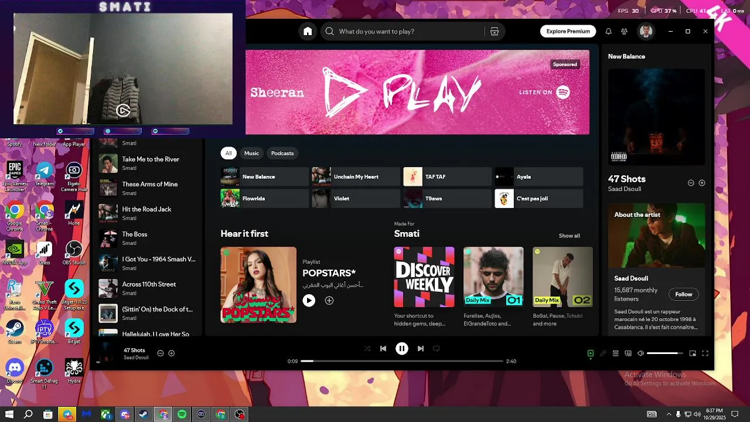Add 47 Shots to Liked Songs in player bar
This screenshot has width=750, height=422.
coord(172,353)
